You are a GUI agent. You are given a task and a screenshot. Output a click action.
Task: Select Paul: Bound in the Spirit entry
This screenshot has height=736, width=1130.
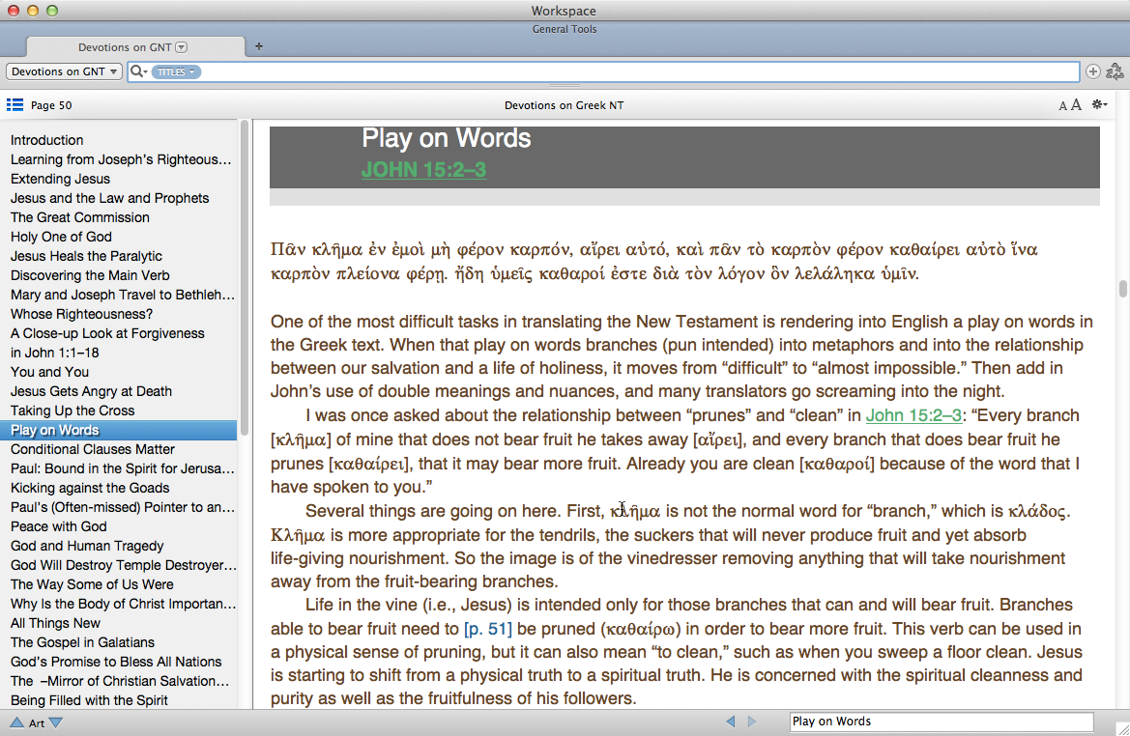[x=123, y=468]
